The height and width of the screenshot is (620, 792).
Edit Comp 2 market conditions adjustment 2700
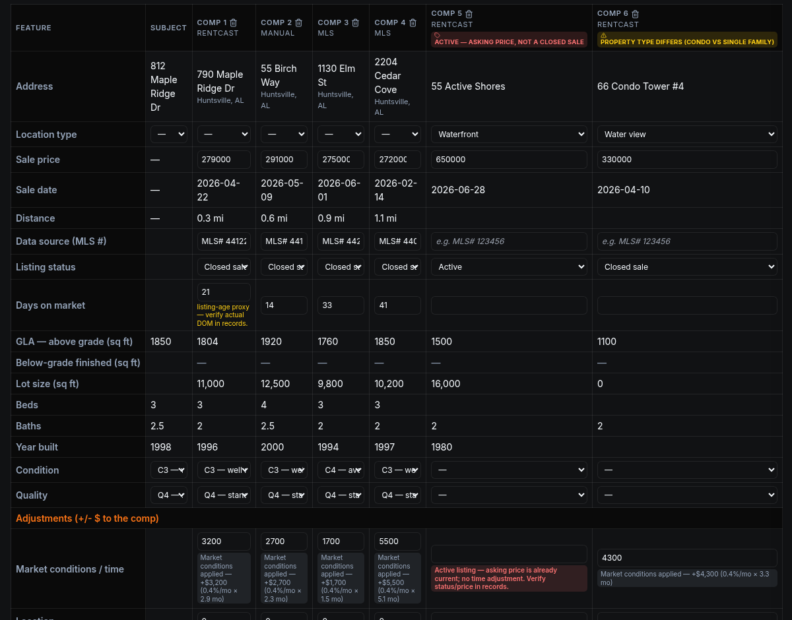coord(284,542)
